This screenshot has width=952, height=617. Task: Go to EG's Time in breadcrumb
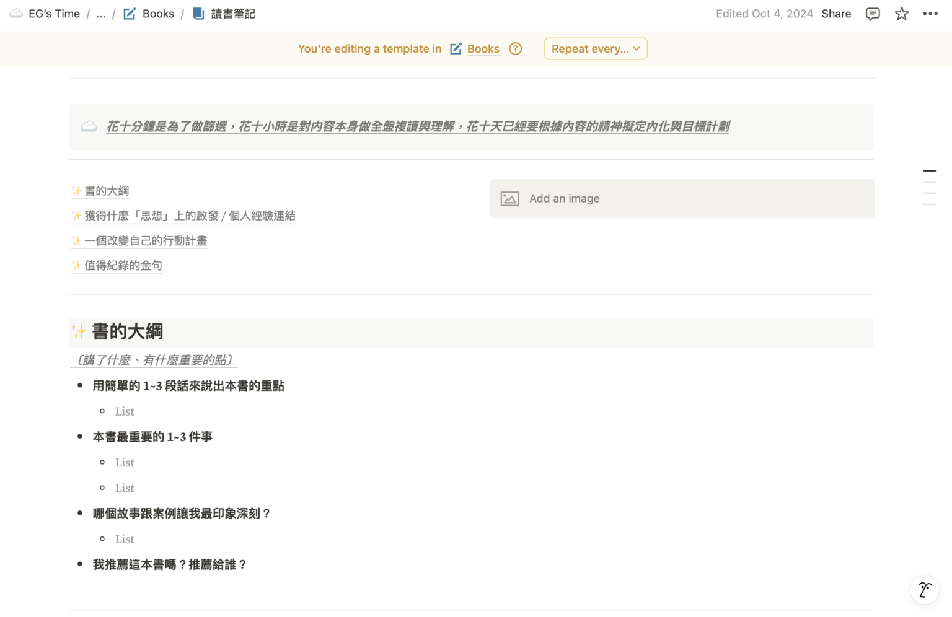click(54, 14)
